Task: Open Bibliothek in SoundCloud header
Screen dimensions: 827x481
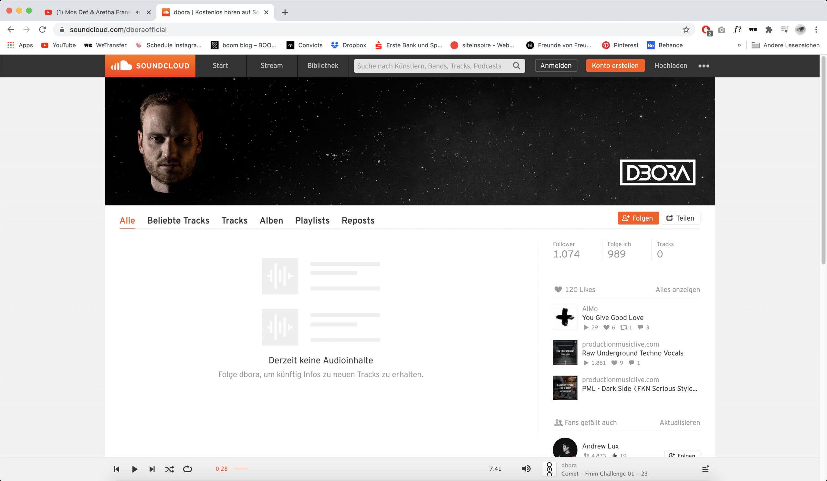Action: point(323,66)
